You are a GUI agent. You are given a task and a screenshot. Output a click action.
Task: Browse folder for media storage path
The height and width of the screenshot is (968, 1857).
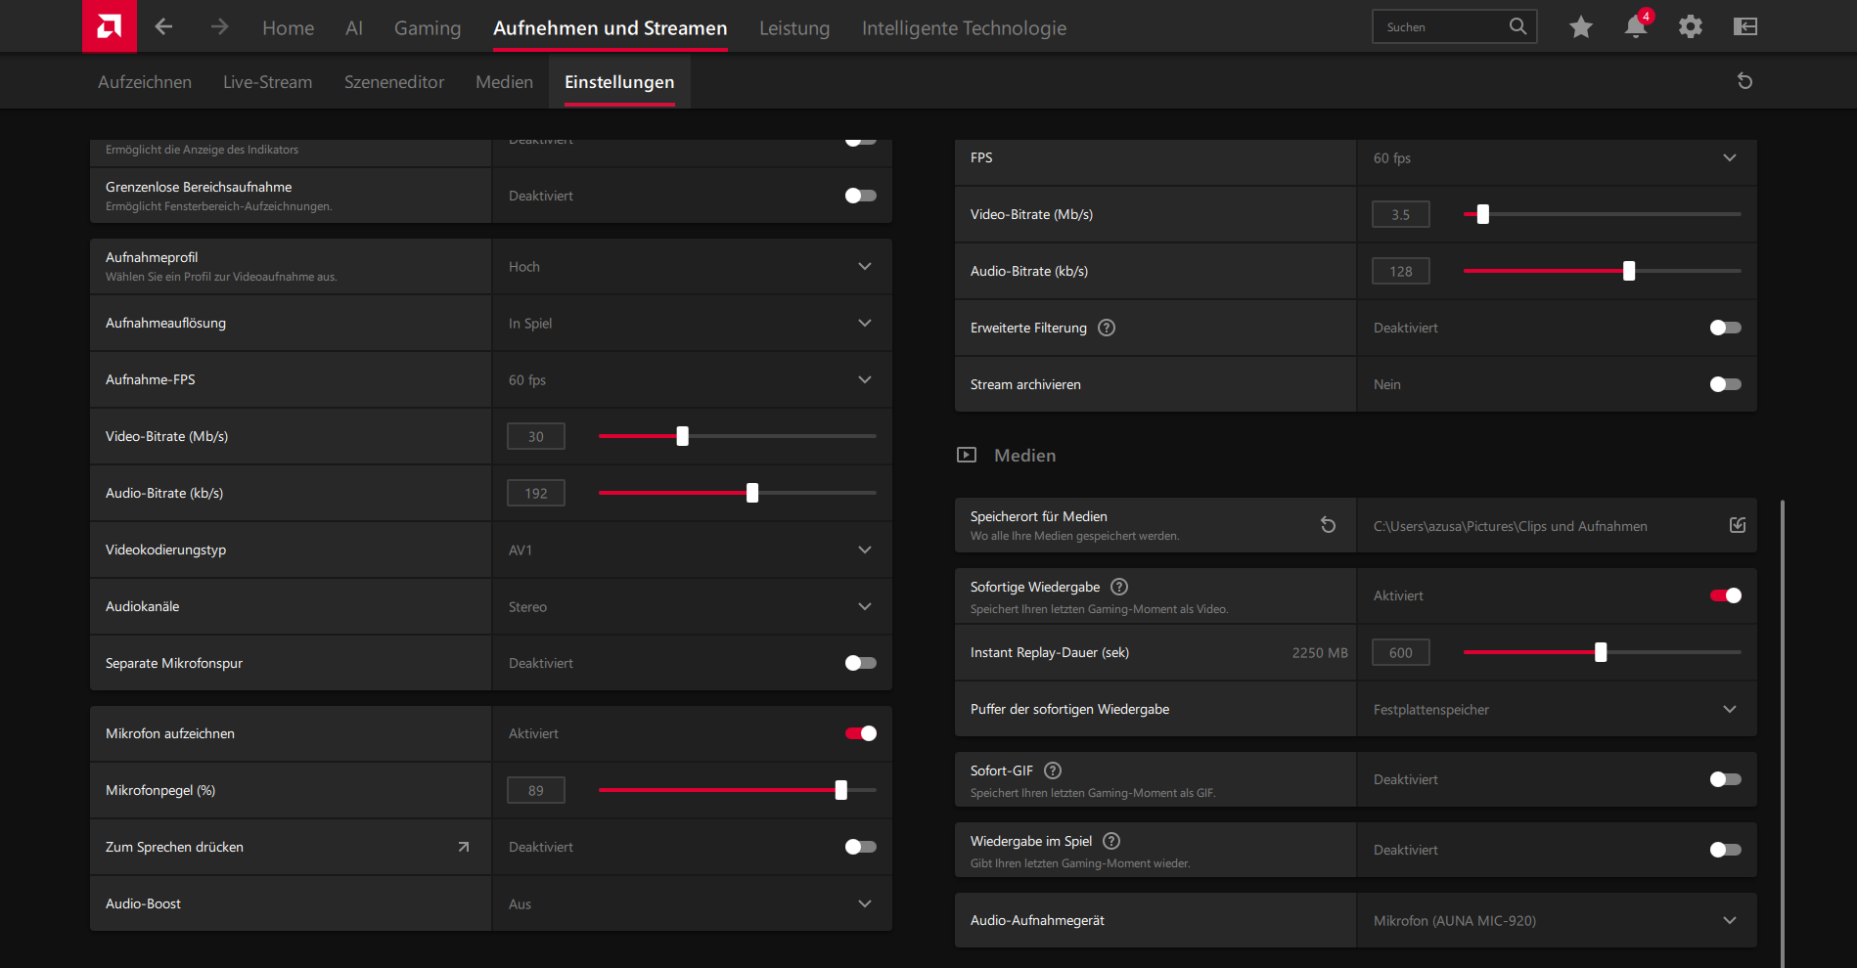tap(1738, 525)
